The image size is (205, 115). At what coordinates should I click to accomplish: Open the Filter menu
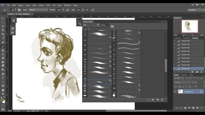tap(48, 5)
